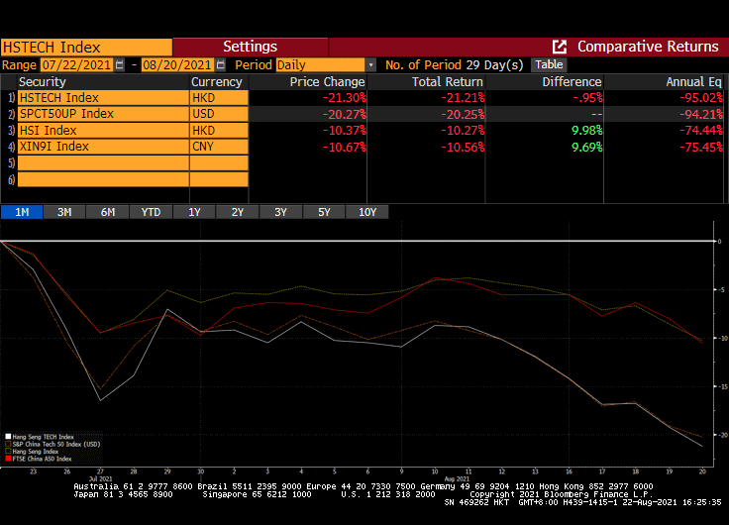Click the -10.67% price change value
The image size is (729, 525).
345,147
